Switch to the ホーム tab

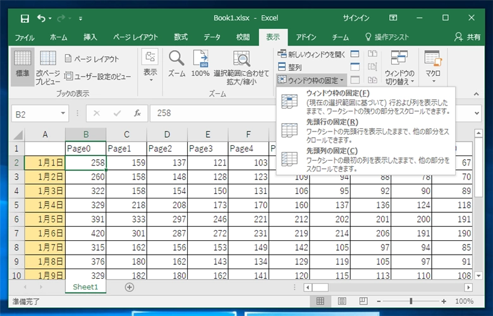(x=59, y=37)
